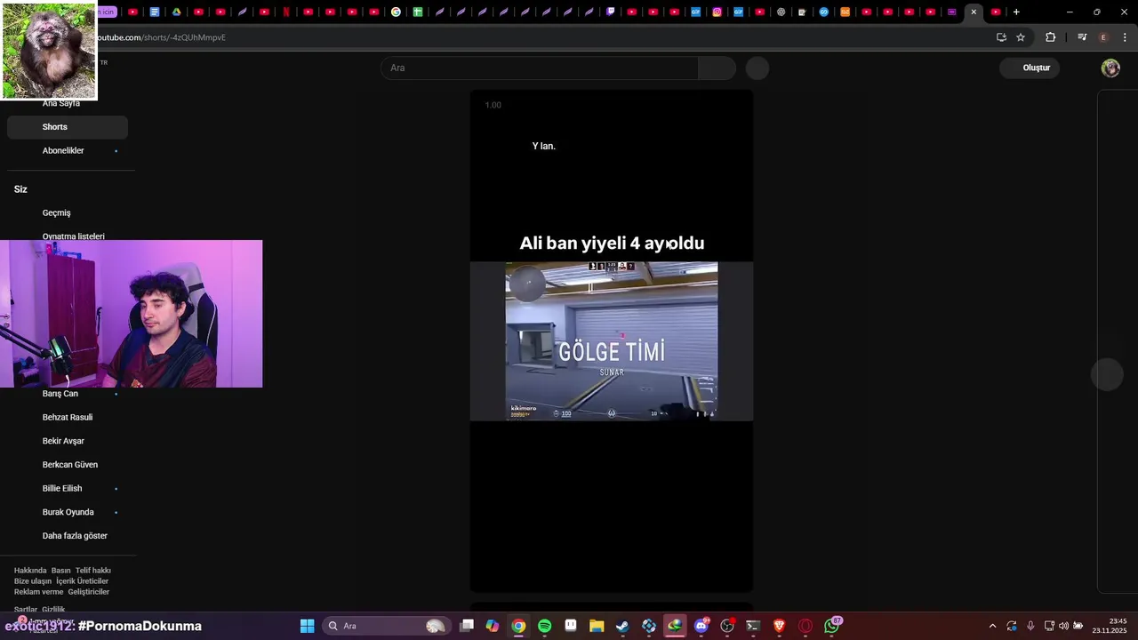Open the Twitch browser tab
Image resolution: width=1138 pixels, height=640 pixels.
(x=611, y=12)
